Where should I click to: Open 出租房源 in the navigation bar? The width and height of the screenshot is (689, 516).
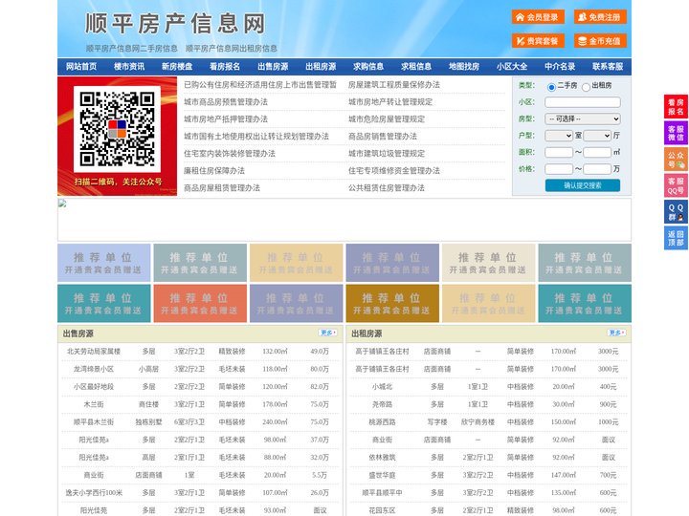point(321,67)
